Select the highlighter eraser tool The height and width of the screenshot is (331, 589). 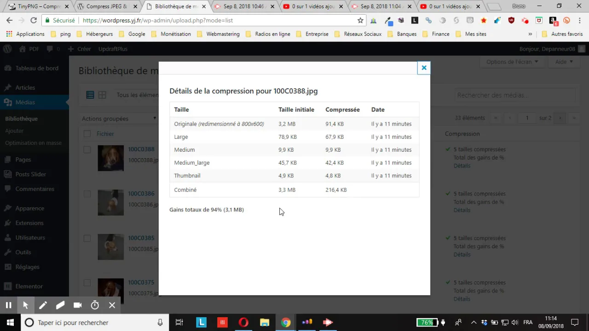60,305
